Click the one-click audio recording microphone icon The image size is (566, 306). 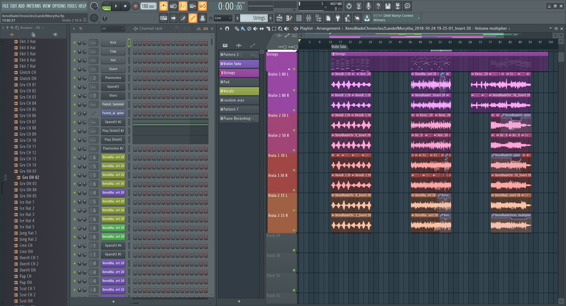(368, 6)
